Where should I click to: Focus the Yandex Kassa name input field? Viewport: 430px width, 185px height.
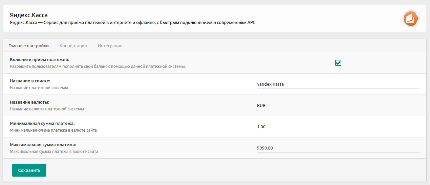point(338,84)
